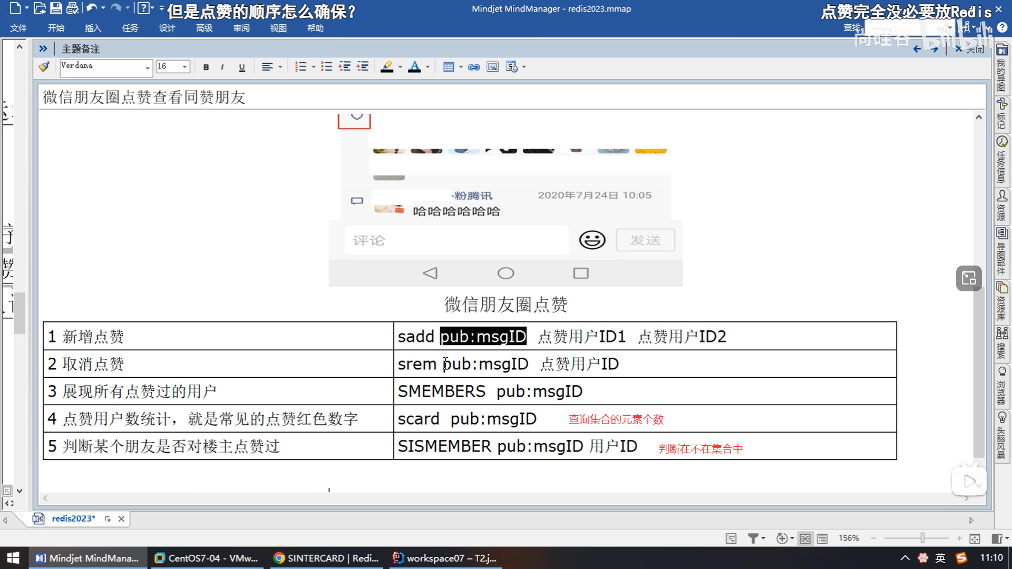Toggle bold formatting

[x=206, y=67]
